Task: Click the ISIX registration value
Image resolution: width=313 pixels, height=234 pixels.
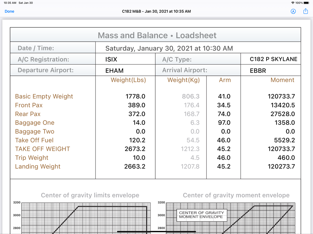Action: point(111,59)
